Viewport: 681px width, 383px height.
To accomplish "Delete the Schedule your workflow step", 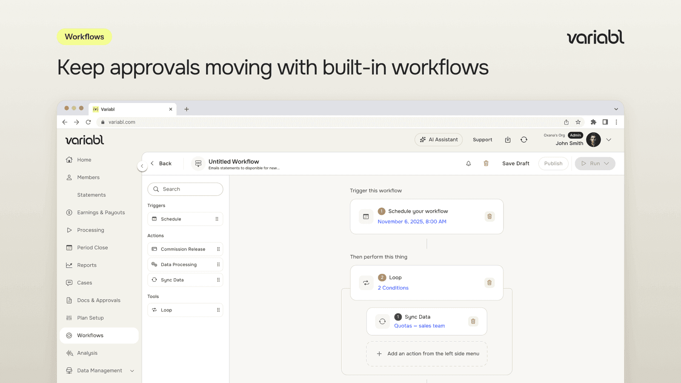I will click(489, 216).
